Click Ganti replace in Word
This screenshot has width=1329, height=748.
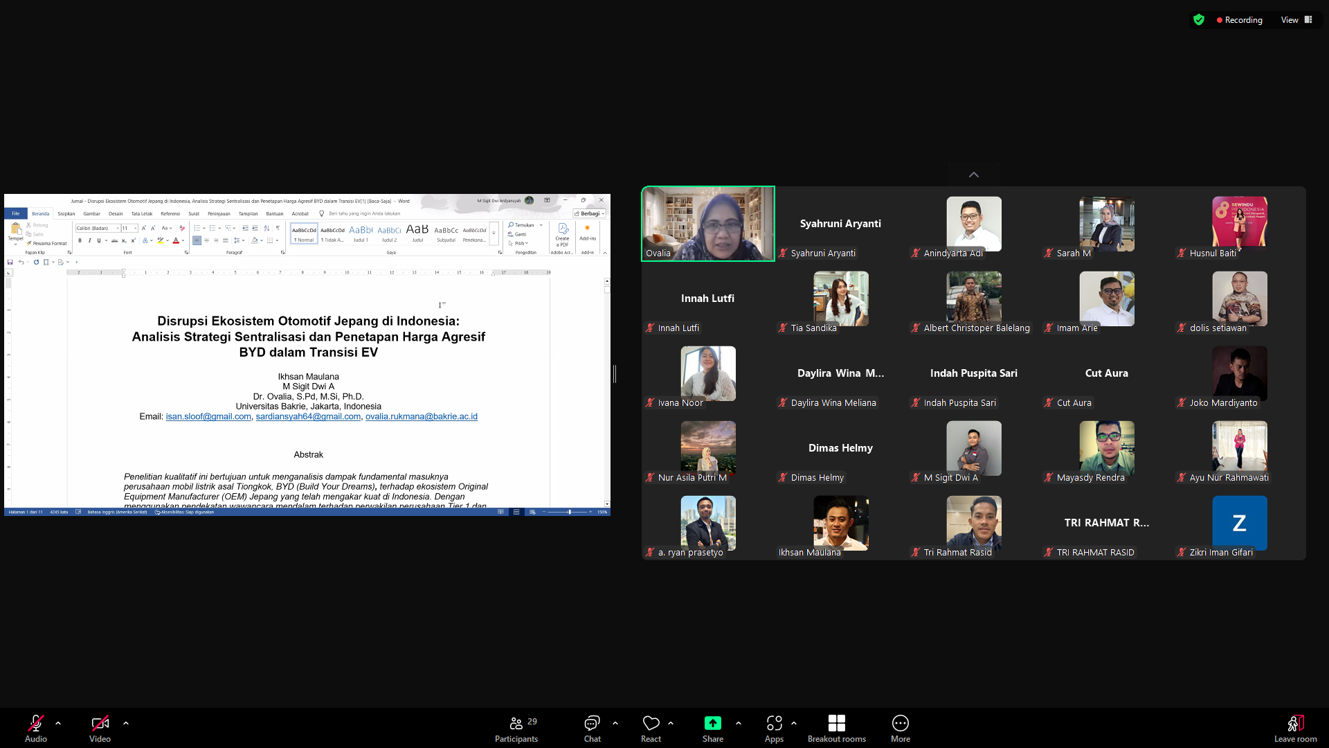coord(518,234)
